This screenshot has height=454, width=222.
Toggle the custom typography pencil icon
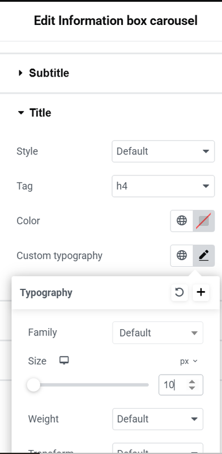204,255
